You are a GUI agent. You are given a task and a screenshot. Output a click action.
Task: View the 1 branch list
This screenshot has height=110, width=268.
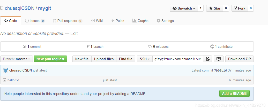[95, 46]
